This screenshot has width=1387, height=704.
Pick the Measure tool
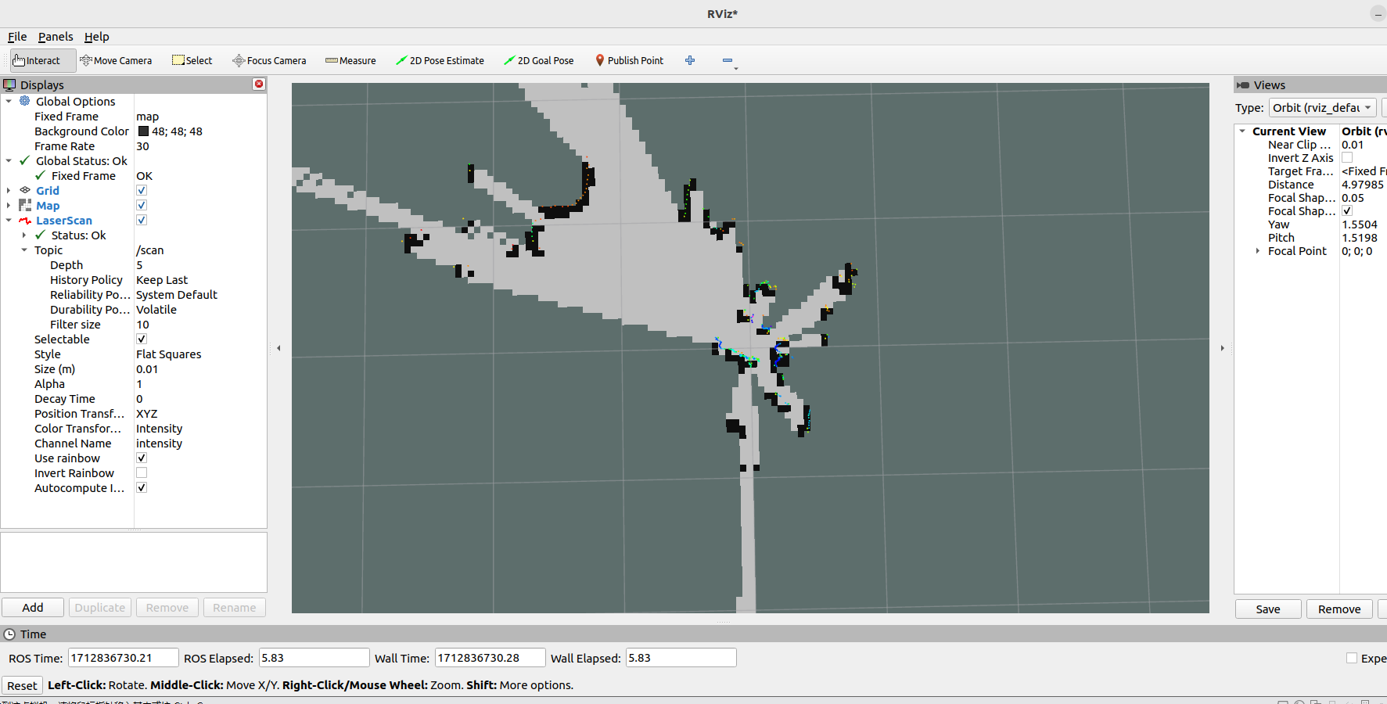pyautogui.click(x=350, y=60)
